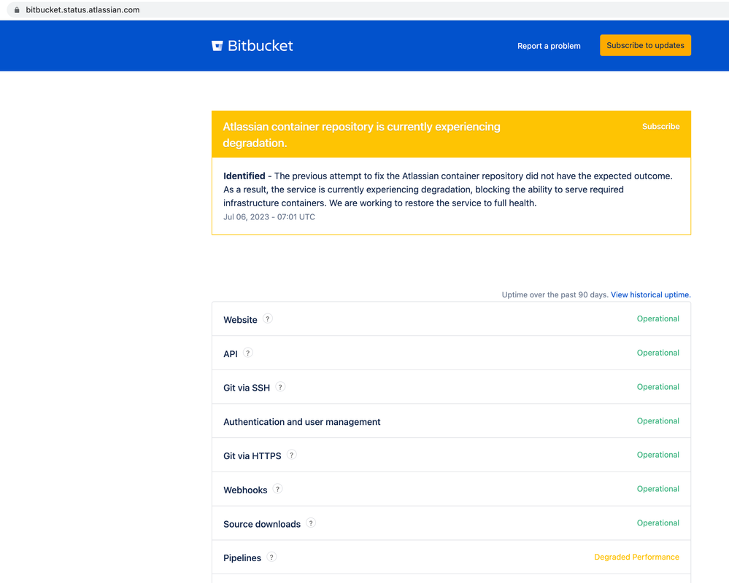729x583 pixels.
Task: Click the Operational status for Website
Action: pos(658,319)
